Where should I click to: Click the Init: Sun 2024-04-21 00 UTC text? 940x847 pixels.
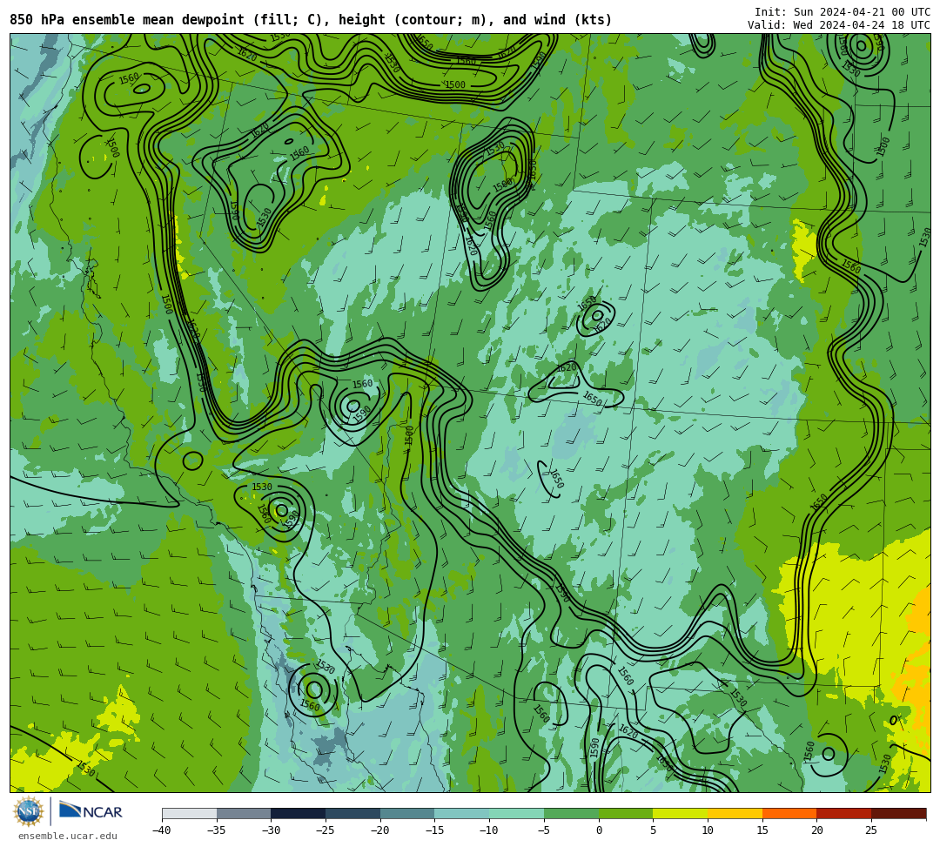pos(843,12)
